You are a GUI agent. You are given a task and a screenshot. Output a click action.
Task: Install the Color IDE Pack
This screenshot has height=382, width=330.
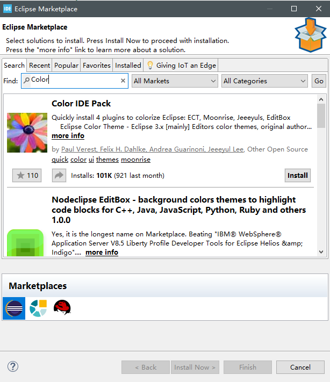point(298,175)
